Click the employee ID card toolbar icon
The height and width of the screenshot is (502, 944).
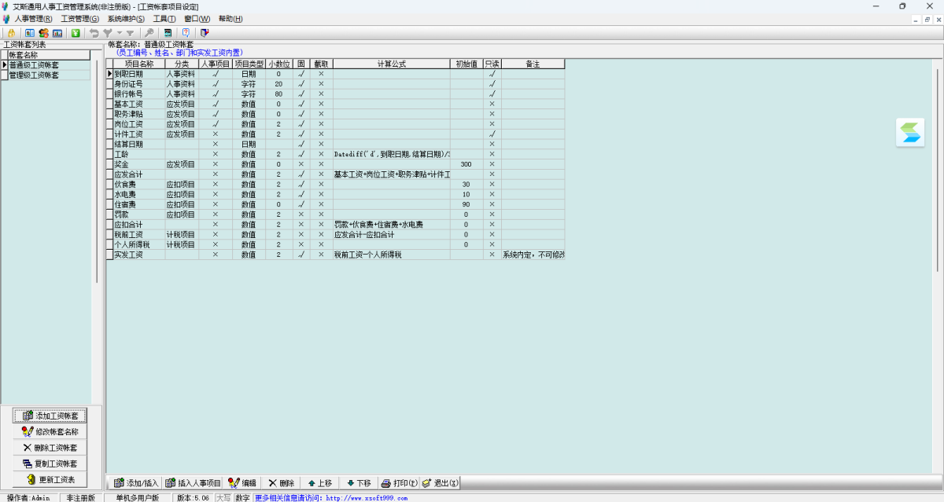[x=30, y=33]
